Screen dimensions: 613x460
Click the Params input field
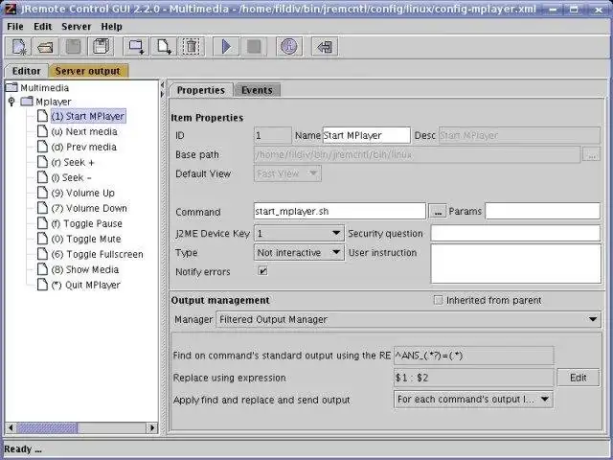(543, 211)
